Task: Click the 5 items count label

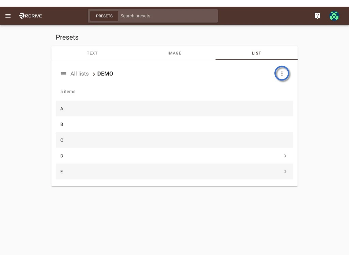Action: [68, 91]
